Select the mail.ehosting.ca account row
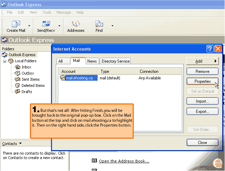This screenshot has width=225, height=171. (x=120, y=78)
